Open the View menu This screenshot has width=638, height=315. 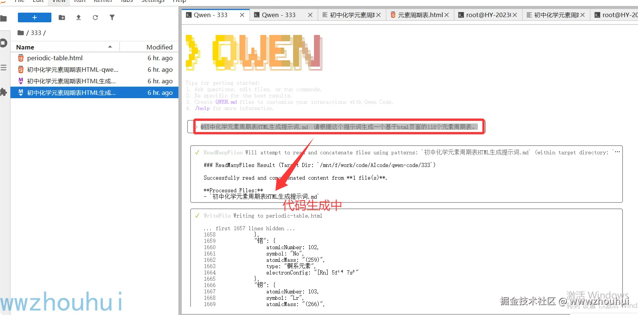click(x=59, y=1)
